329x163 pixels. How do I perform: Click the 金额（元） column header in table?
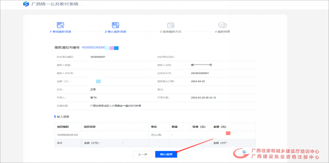click(220, 127)
